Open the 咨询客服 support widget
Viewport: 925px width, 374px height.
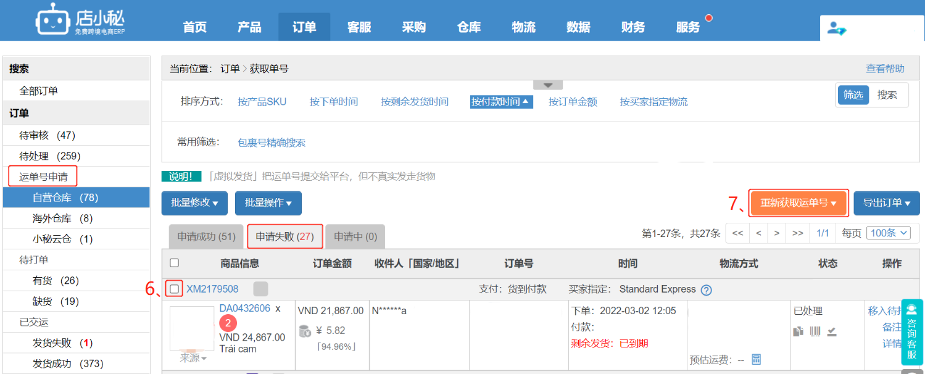coord(911,331)
